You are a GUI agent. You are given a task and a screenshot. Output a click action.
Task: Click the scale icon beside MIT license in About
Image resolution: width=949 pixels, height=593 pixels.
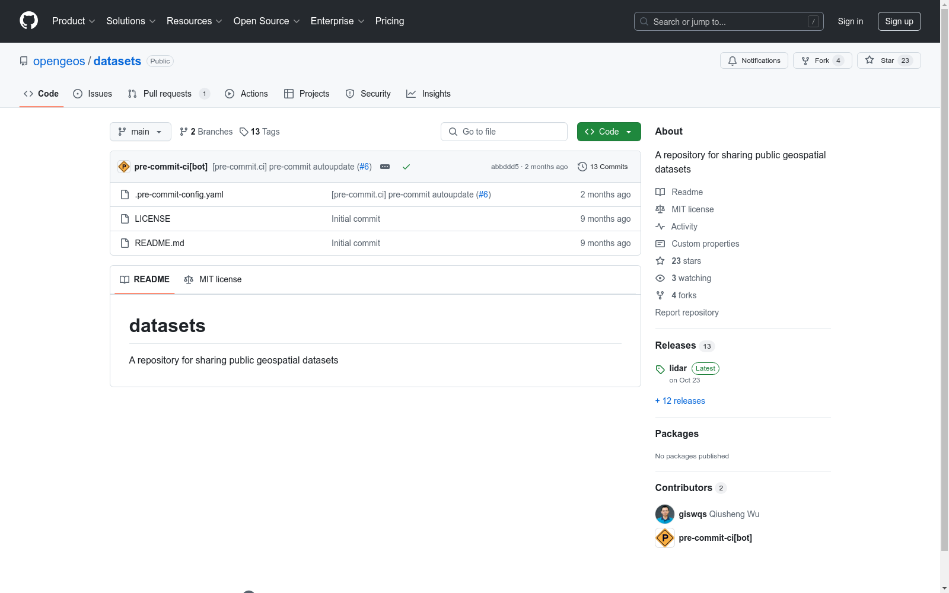point(660,209)
